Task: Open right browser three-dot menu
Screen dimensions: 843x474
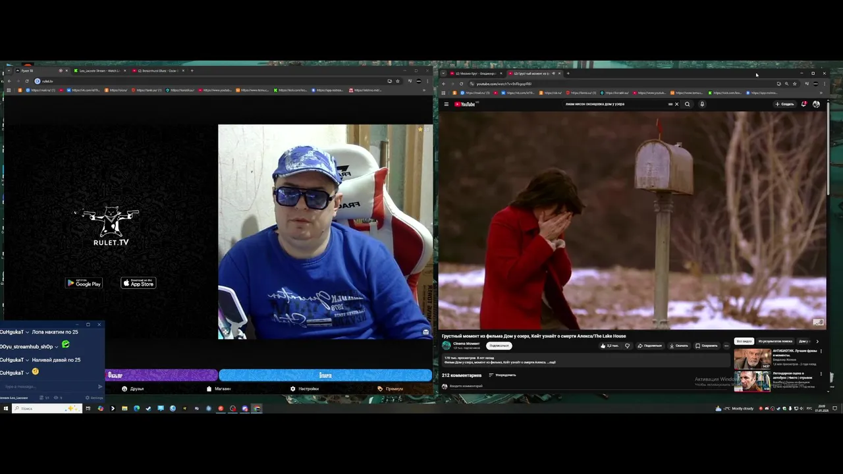Action: coord(825,84)
